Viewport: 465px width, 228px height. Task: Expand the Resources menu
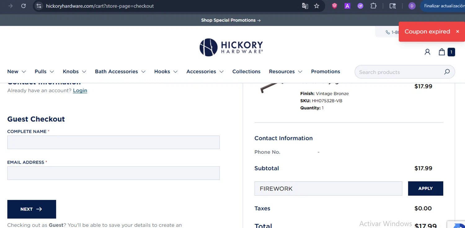coord(286,71)
